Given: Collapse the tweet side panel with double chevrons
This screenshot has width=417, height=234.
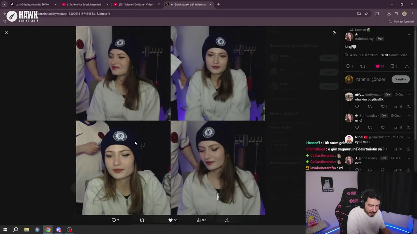Looking at the screenshot, I should (334, 33).
